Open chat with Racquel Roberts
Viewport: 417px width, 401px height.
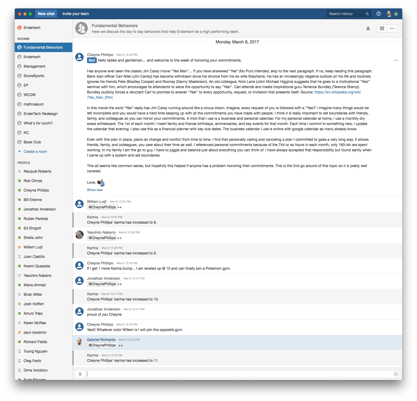coord(43,171)
